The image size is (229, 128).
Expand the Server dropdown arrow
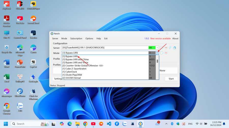point(157,48)
